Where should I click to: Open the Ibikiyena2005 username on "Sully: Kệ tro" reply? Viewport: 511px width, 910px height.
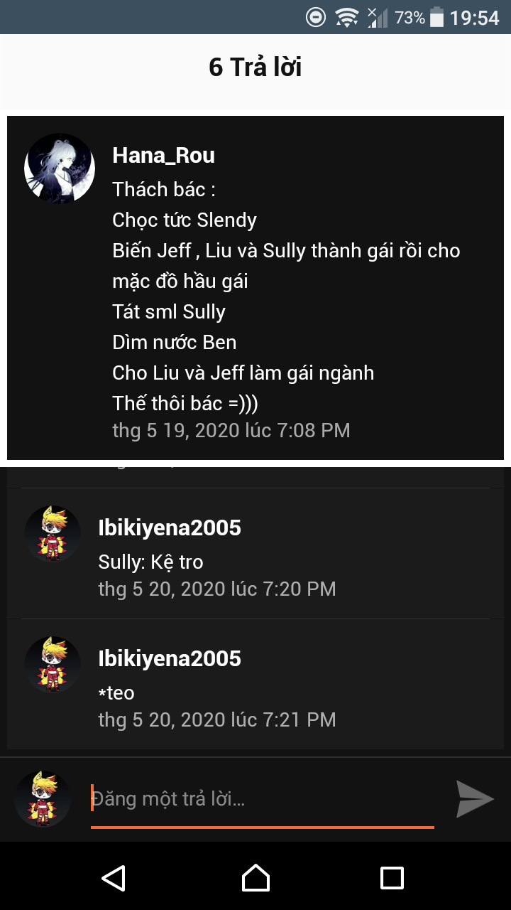point(170,528)
